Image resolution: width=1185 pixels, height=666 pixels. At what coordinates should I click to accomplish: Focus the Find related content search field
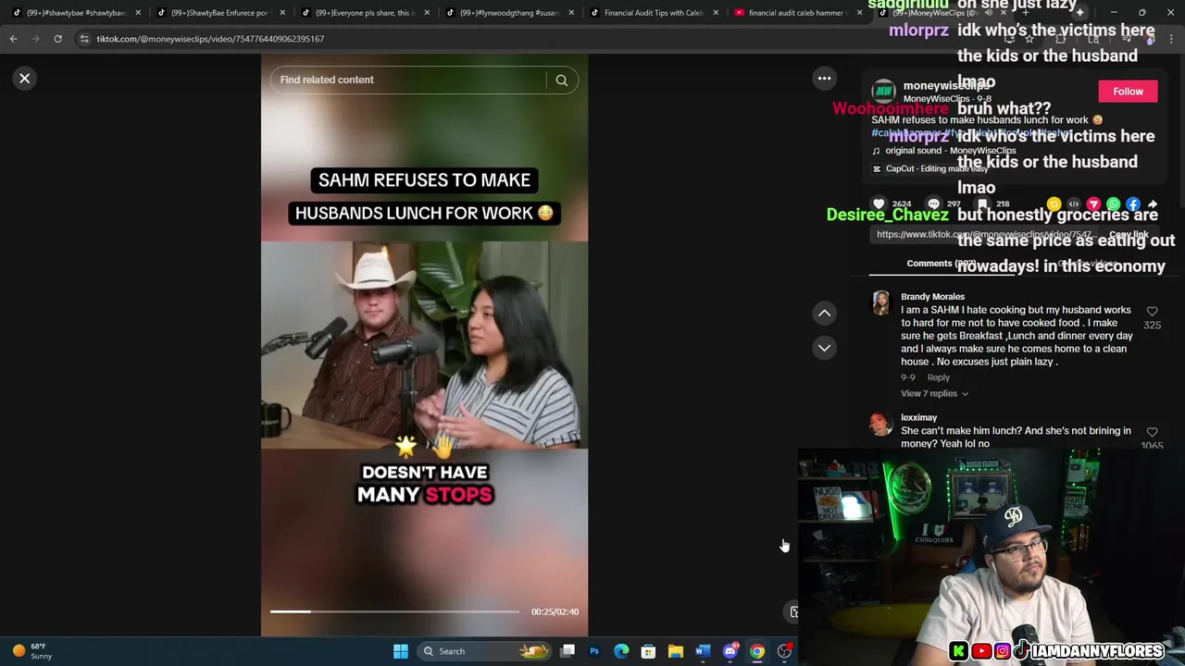coord(410,80)
